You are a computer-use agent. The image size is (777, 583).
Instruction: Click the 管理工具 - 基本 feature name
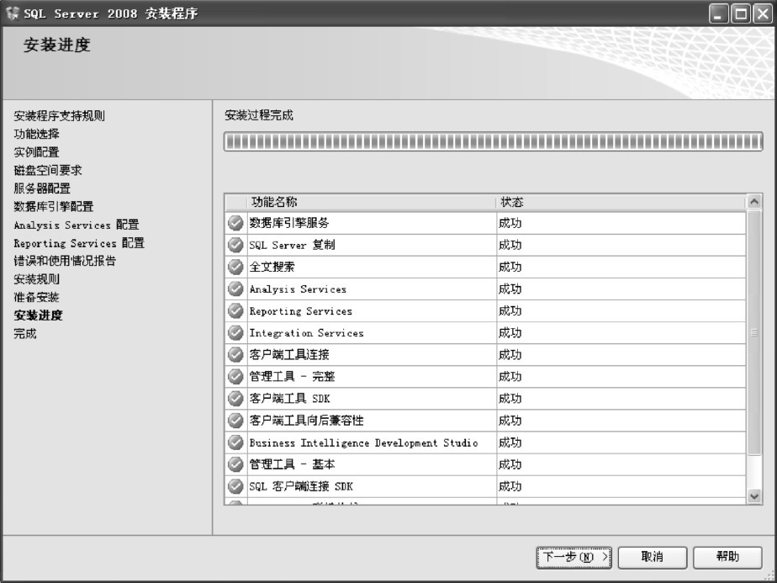pyautogui.click(x=292, y=464)
